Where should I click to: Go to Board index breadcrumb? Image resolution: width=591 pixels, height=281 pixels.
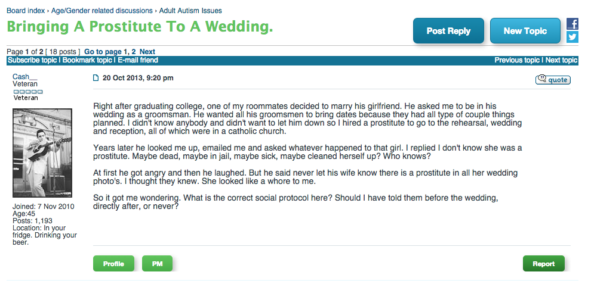tap(26, 11)
